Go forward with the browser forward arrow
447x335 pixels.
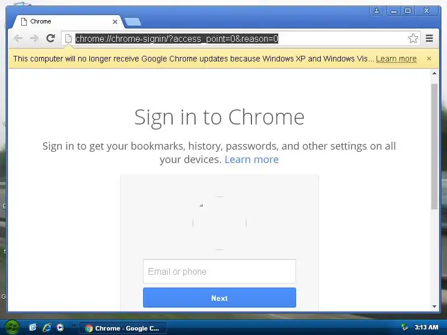point(35,38)
